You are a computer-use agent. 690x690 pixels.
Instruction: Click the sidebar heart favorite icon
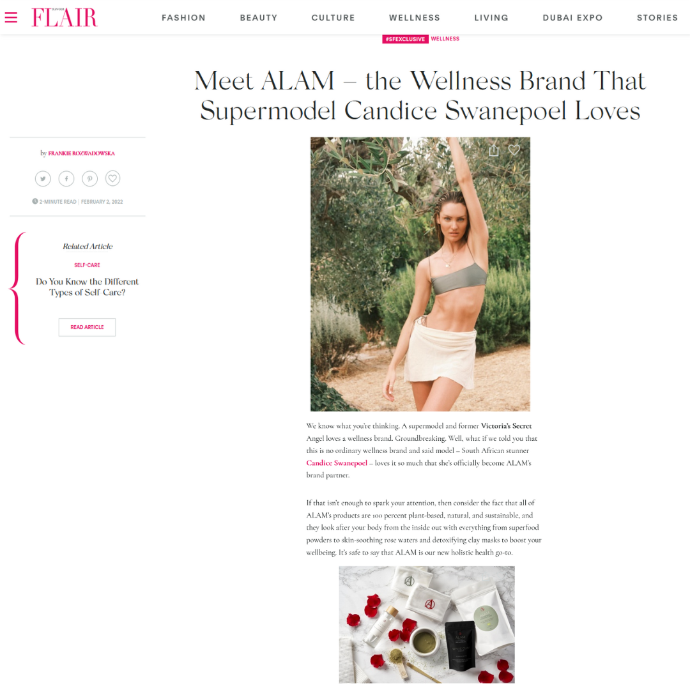coord(112,178)
